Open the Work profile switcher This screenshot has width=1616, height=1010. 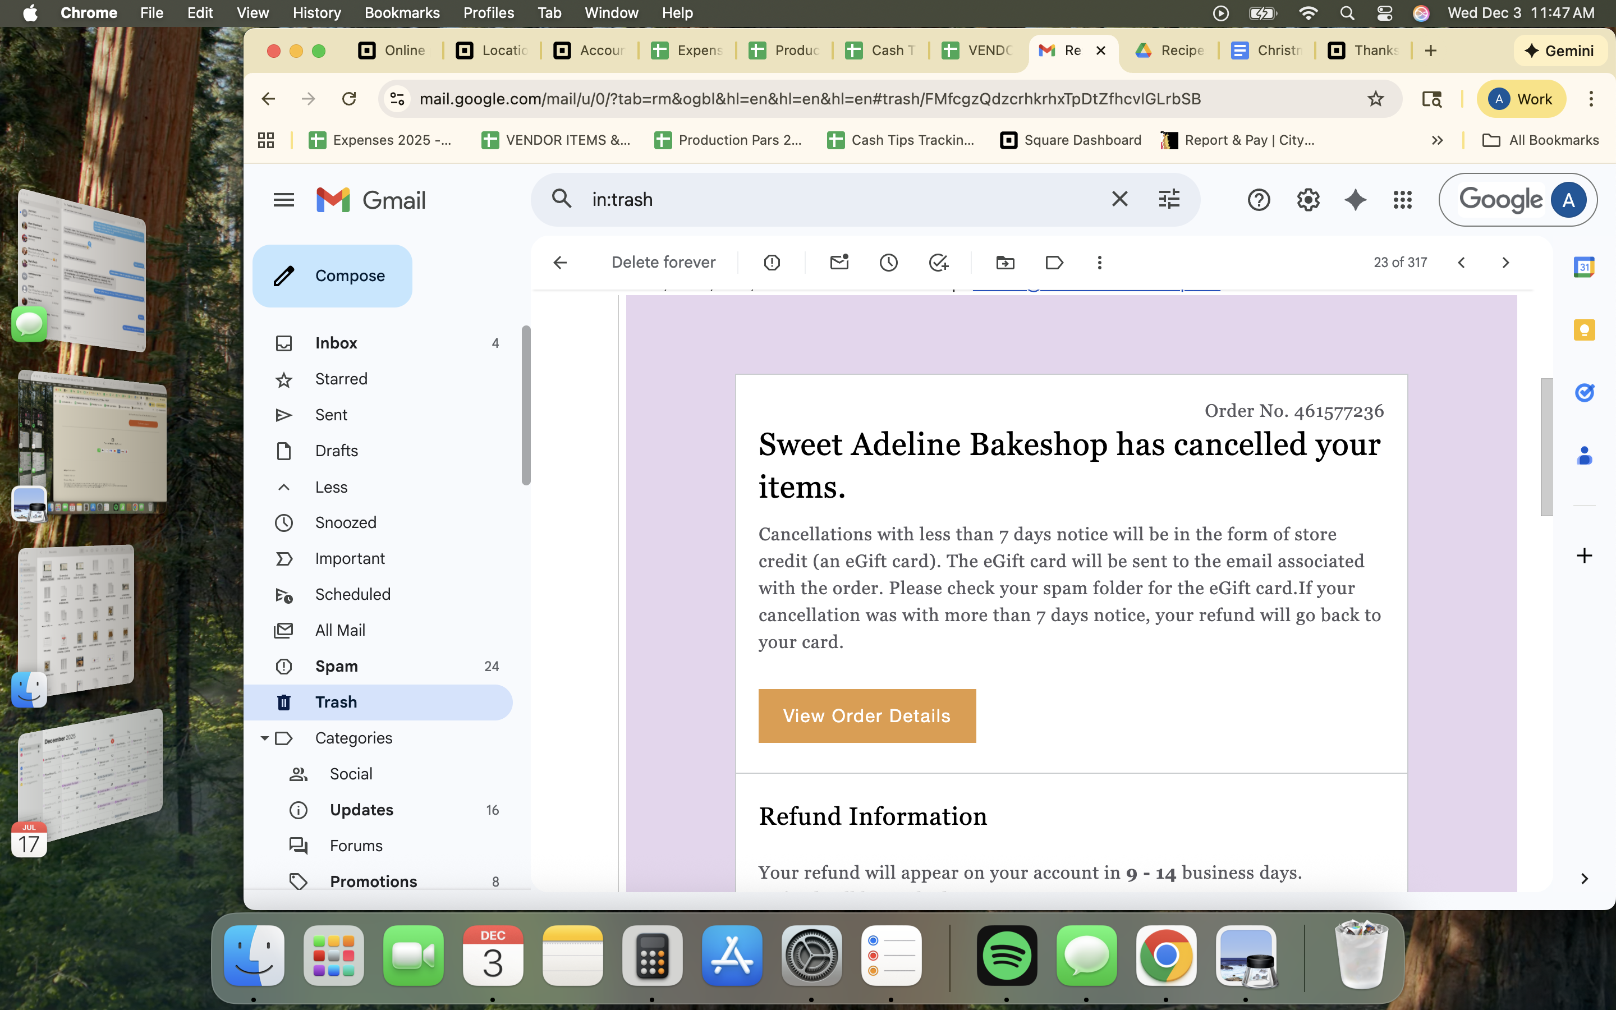pos(1521,99)
